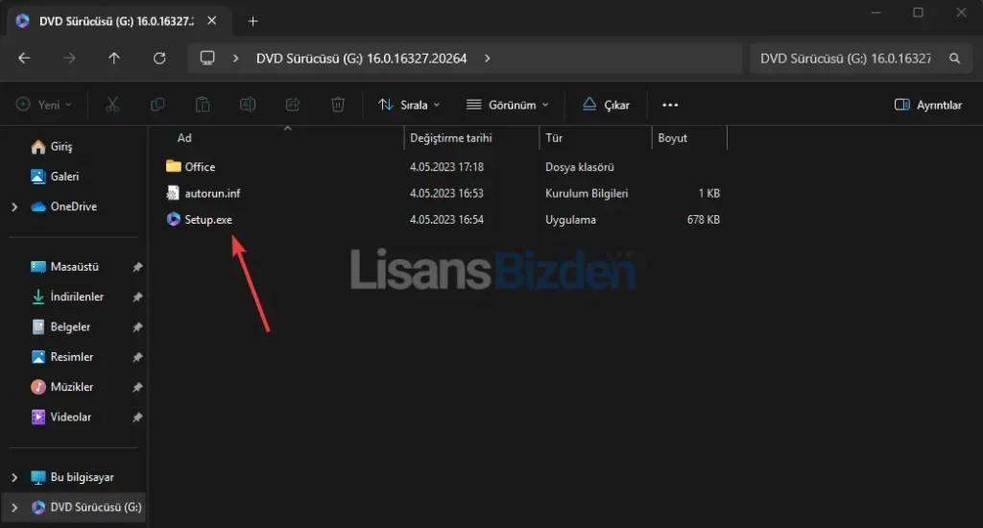Image resolution: width=983 pixels, height=528 pixels.
Task: Toggle the Ayrıntılar details pane
Action: pyautogui.click(x=928, y=105)
